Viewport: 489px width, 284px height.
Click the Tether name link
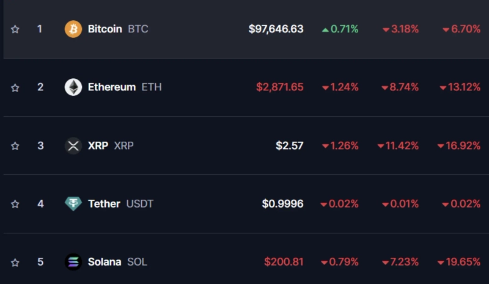pyautogui.click(x=104, y=203)
